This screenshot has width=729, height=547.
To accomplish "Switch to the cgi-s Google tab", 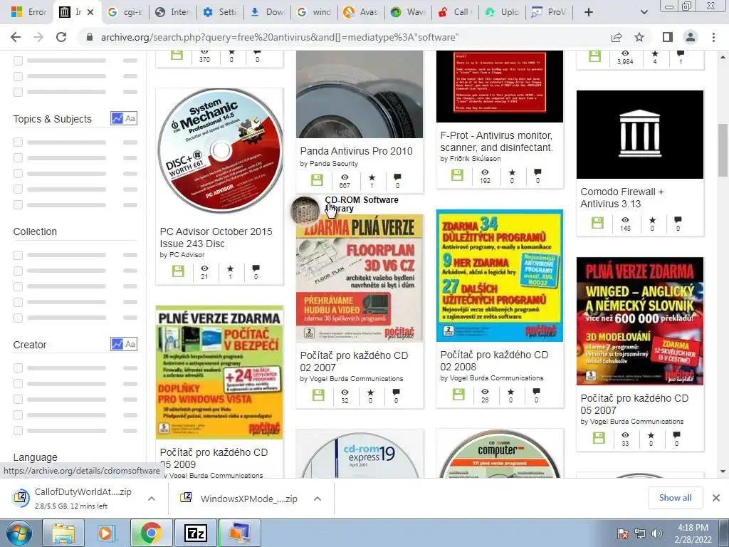I will point(125,12).
